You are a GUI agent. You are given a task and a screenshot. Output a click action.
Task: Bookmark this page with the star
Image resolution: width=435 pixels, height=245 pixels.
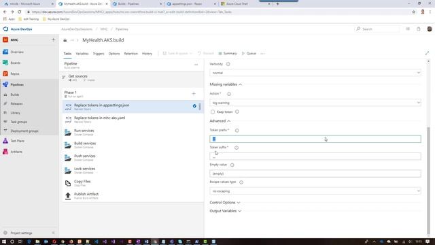click(x=414, y=12)
